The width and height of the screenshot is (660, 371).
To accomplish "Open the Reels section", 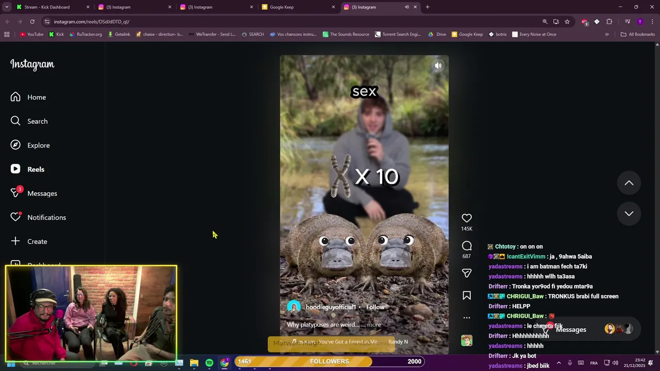I will click(27, 169).
